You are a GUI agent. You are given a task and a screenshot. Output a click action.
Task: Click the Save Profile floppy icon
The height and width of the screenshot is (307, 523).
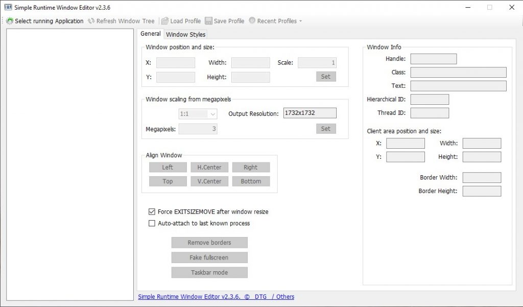208,21
